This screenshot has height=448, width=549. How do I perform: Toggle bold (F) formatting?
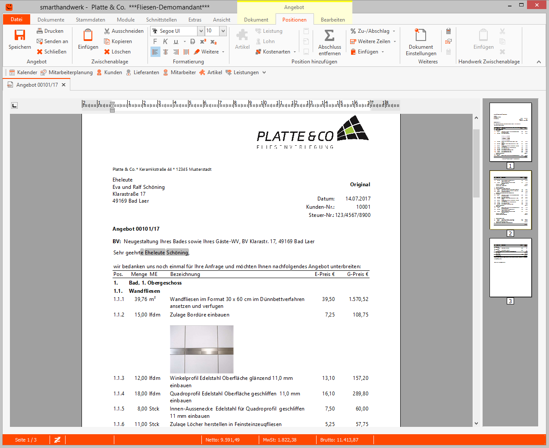pos(155,41)
